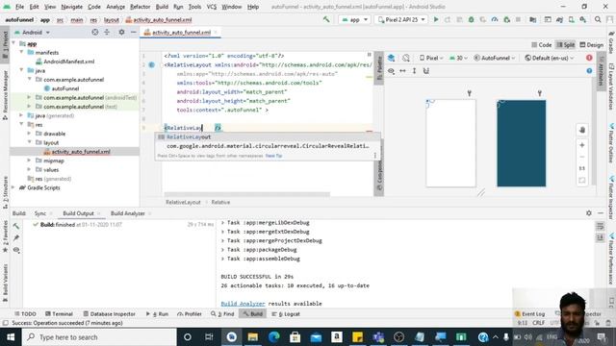
Task: Click the Attach Debugger to process icon
Action: pyautogui.click(x=507, y=19)
